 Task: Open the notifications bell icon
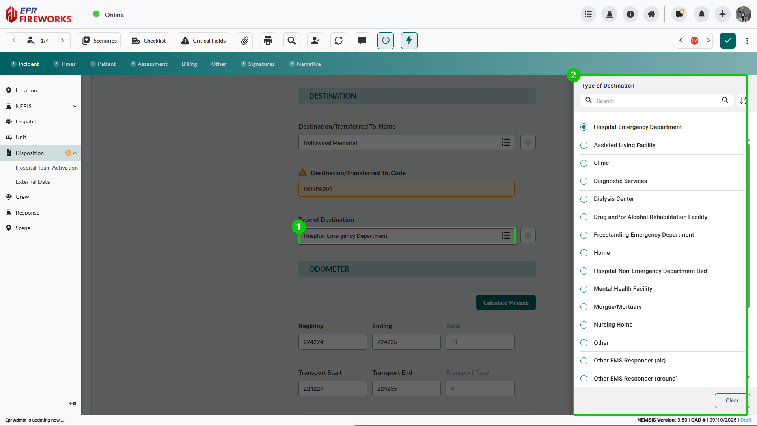[x=701, y=14]
